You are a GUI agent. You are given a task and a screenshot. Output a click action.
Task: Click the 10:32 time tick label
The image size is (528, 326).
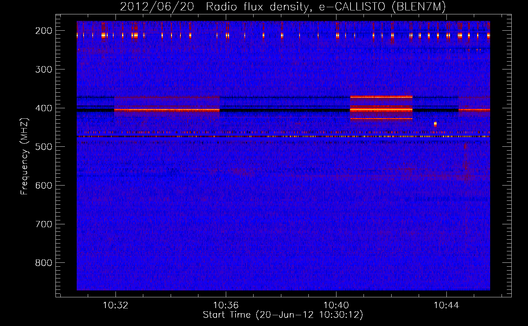[x=116, y=305]
